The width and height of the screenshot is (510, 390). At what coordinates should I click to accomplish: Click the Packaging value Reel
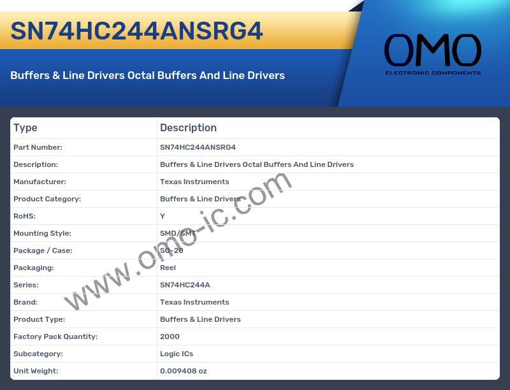point(168,268)
